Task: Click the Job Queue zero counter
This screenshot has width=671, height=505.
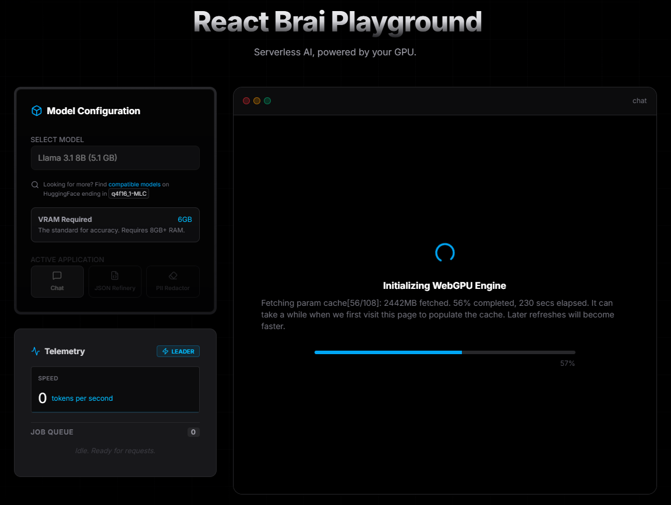Action: pyautogui.click(x=193, y=432)
